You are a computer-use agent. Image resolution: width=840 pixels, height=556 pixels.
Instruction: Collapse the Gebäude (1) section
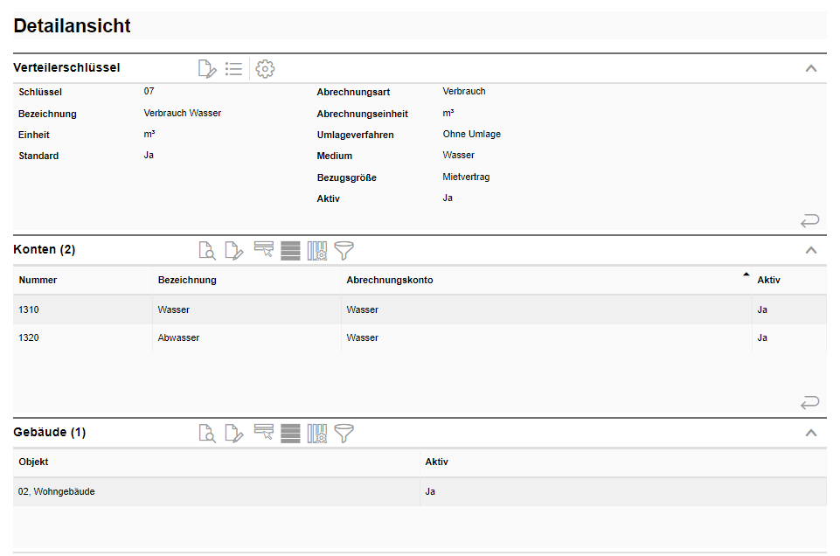click(x=811, y=433)
